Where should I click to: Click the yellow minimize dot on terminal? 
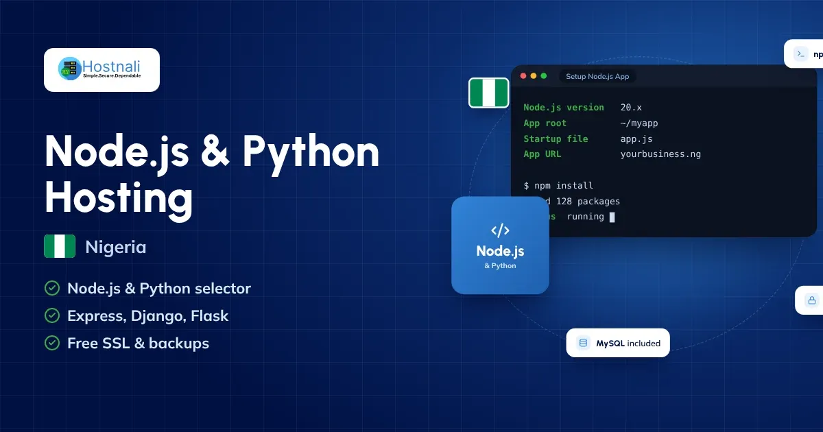tap(534, 76)
